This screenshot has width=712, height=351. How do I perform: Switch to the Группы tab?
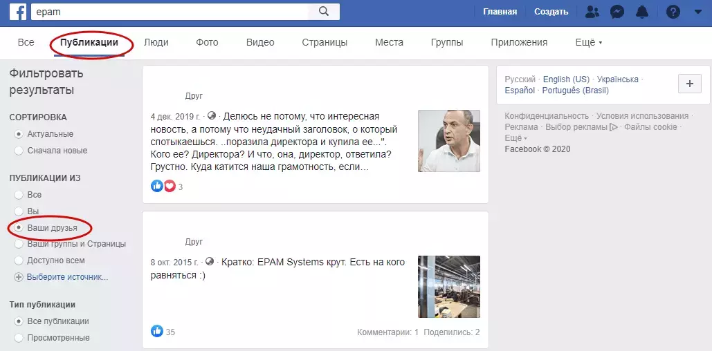447,43
